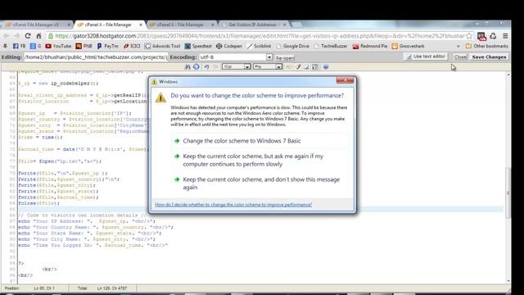524x295 pixels.
Task: Expand the bookmarks overflow arrow
Action: (458, 46)
